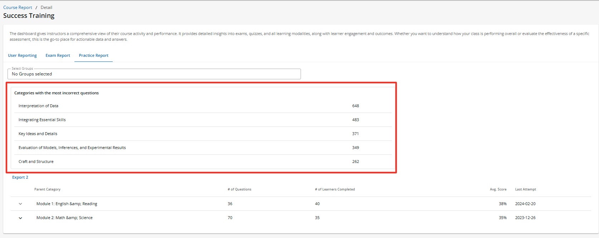Sort by # of Learners Completed header
Viewport: 599px width, 238px height.
tap(335, 189)
